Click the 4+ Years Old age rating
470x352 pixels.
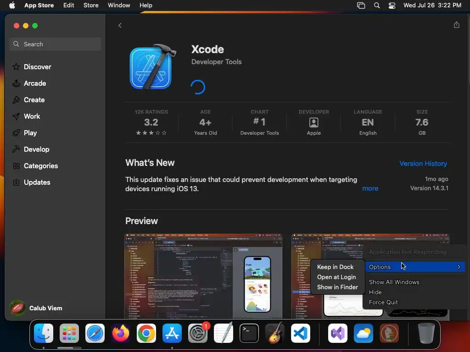tap(205, 123)
